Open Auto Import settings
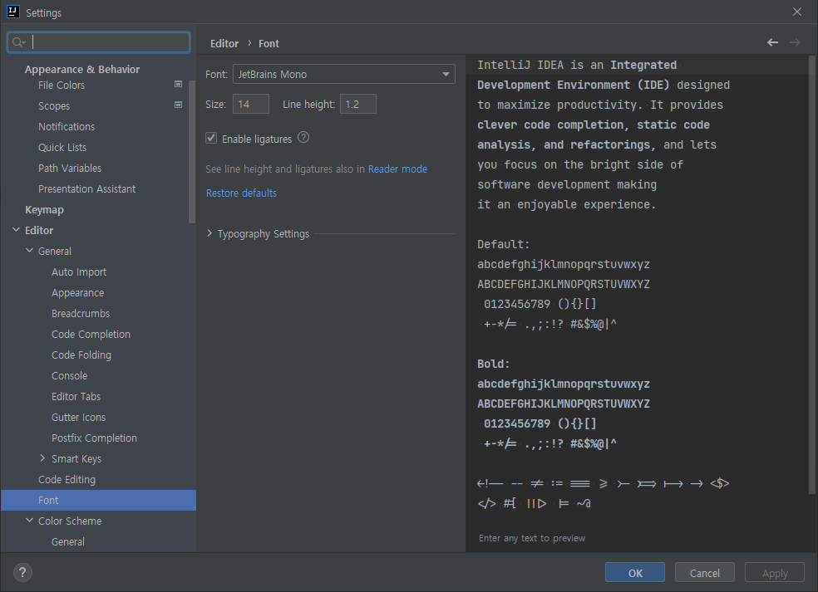Screen dimensions: 818x592 (79, 272)
